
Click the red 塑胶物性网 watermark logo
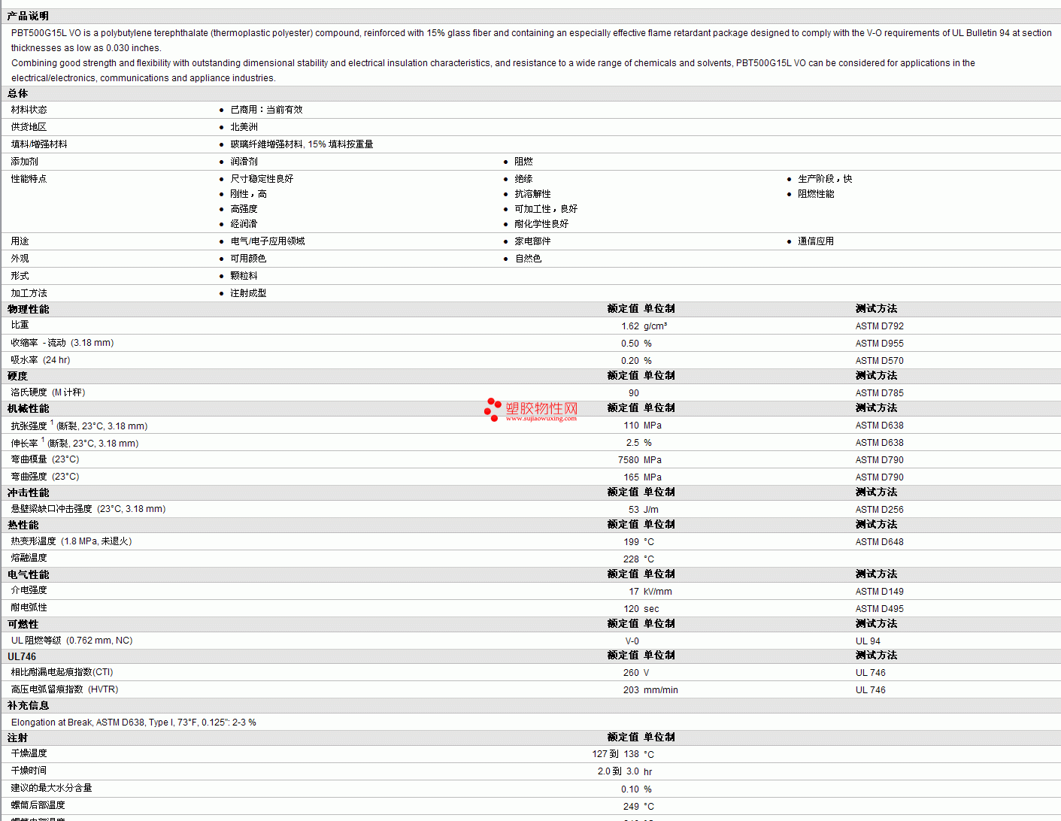531,409
